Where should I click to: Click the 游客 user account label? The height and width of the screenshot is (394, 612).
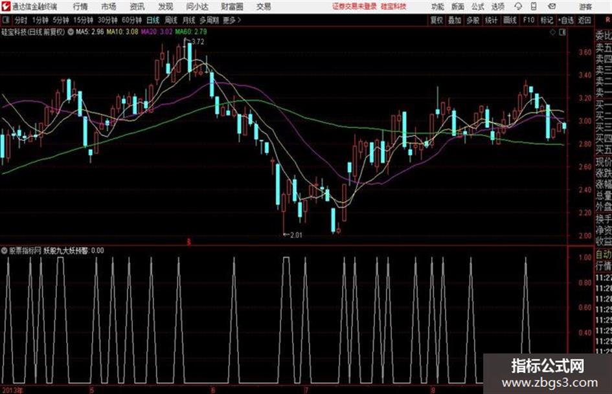(585, 6)
